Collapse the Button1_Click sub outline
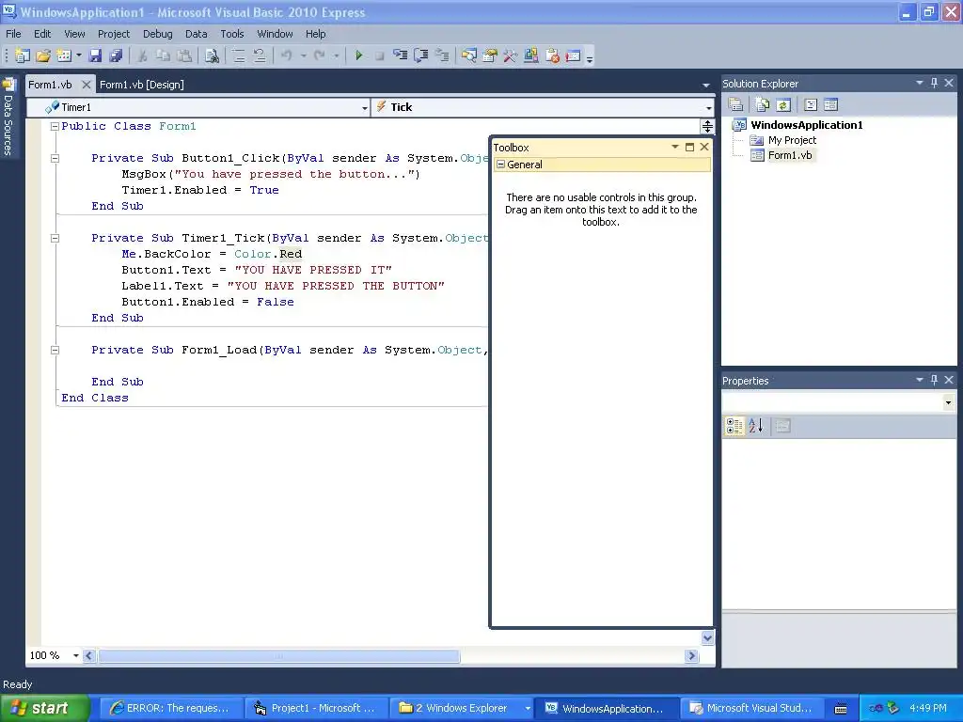Screen dimensions: 963x722 click(x=55, y=158)
